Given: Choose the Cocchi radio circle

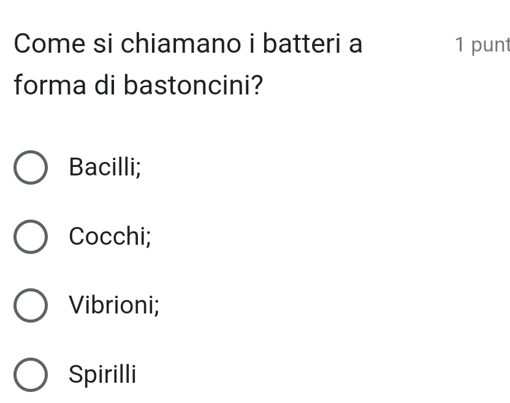Looking at the screenshot, I should pyautogui.click(x=30, y=237).
